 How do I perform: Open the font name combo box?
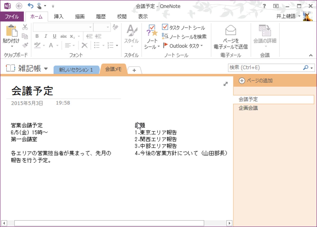pos(63,27)
